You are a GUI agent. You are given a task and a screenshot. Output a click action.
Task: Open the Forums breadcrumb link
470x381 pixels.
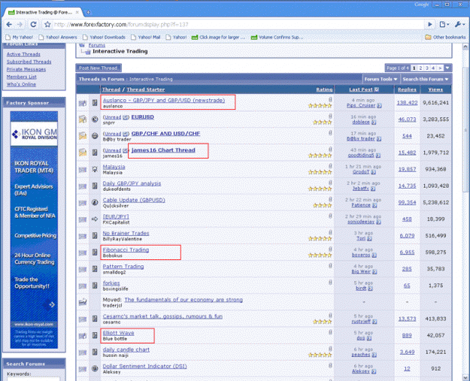click(x=96, y=45)
